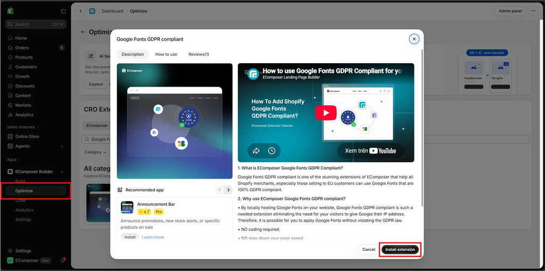Expand the Apps section
Viewport: 545px width, 271px height.
pos(14,159)
